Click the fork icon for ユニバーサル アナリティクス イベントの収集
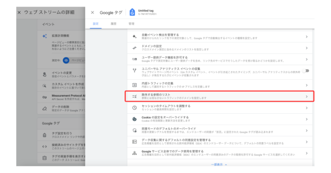This screenshot has height=173, width=331. click(x=134, y=70)
